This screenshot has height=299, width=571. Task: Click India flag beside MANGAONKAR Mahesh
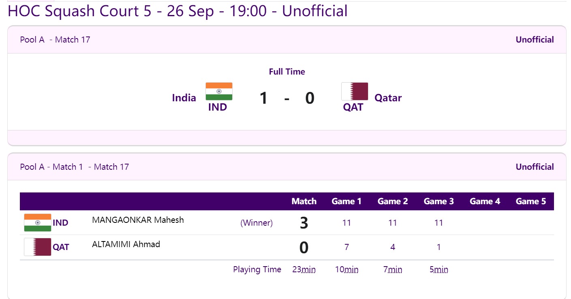tap(38, 222)
